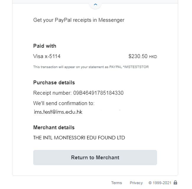Click the $230.50 amount
The width and height of the screenshot is (192, 189).
(138, 56)
